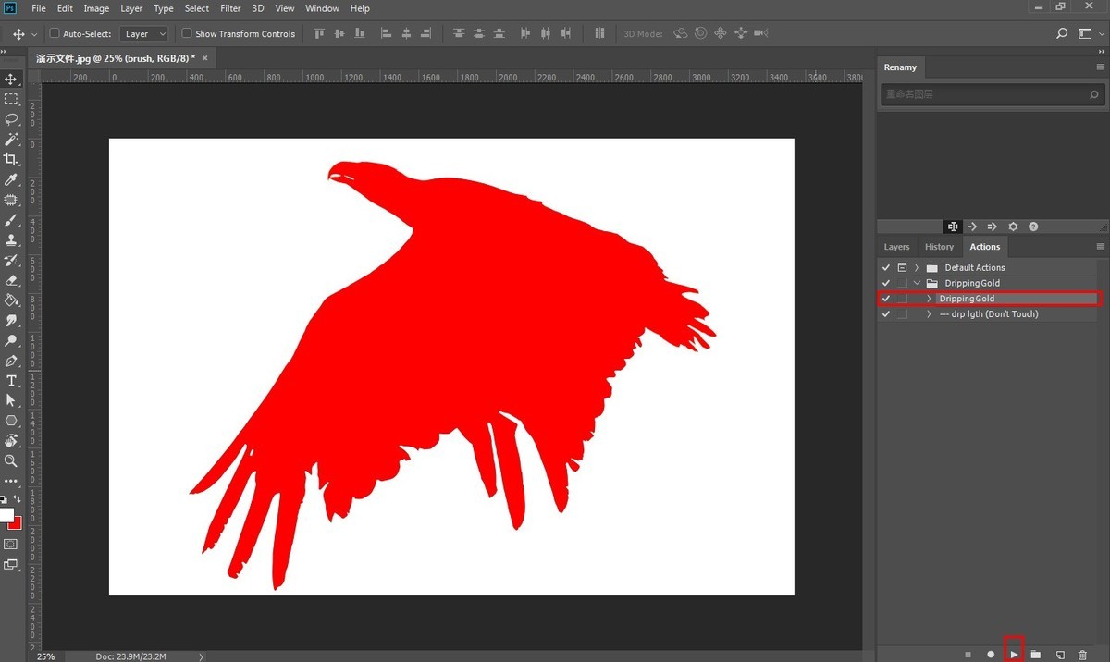Click the red background color swatch

16,523
